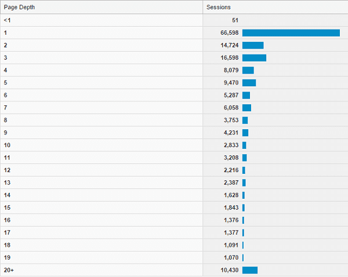
Task: Select page depth row label 17
Action: (x=7, y=232)
